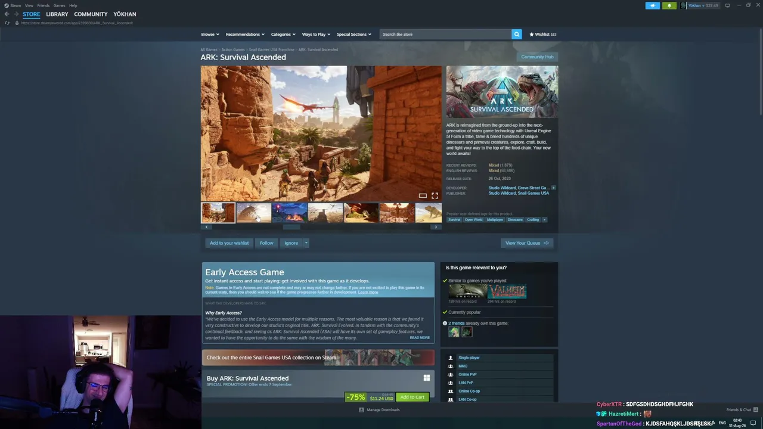763x429 pixels.
Task: Open the YÖKHAN profile tab
Action: tap(125, 14)
